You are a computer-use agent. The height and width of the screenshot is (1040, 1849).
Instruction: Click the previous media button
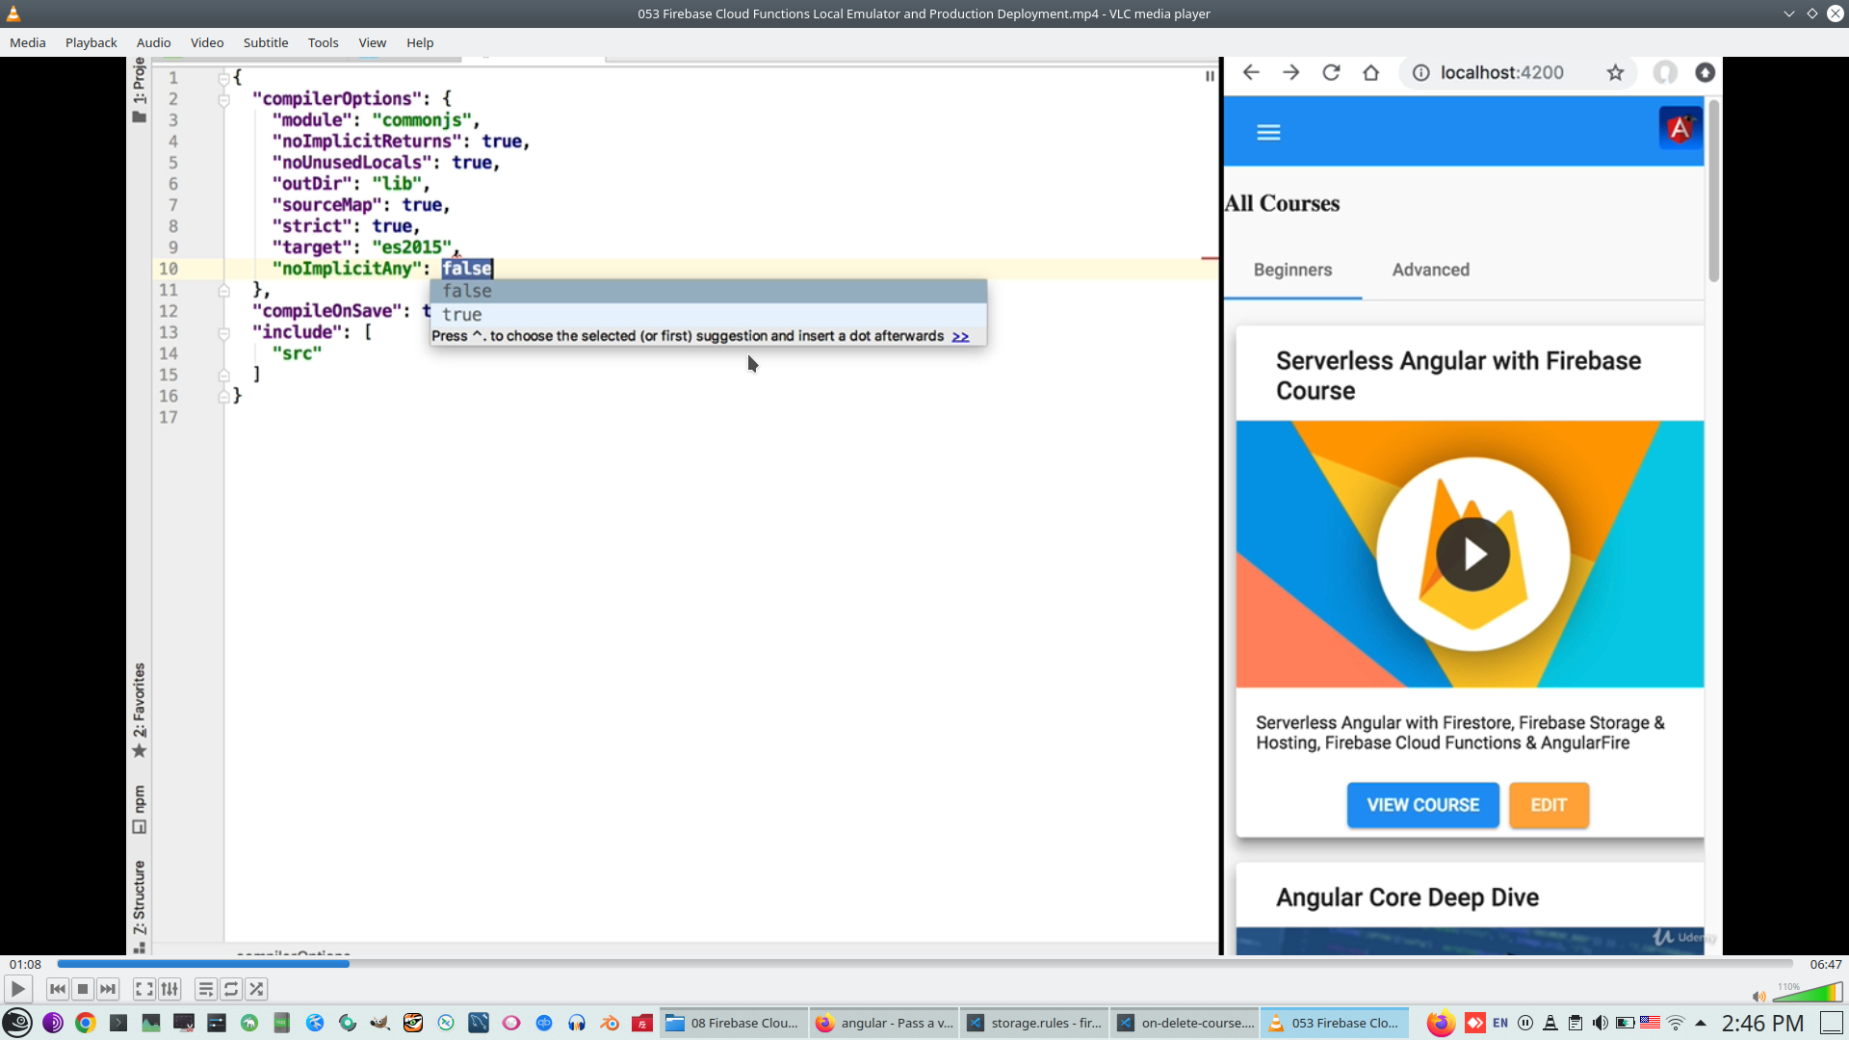tap(58, 989)
